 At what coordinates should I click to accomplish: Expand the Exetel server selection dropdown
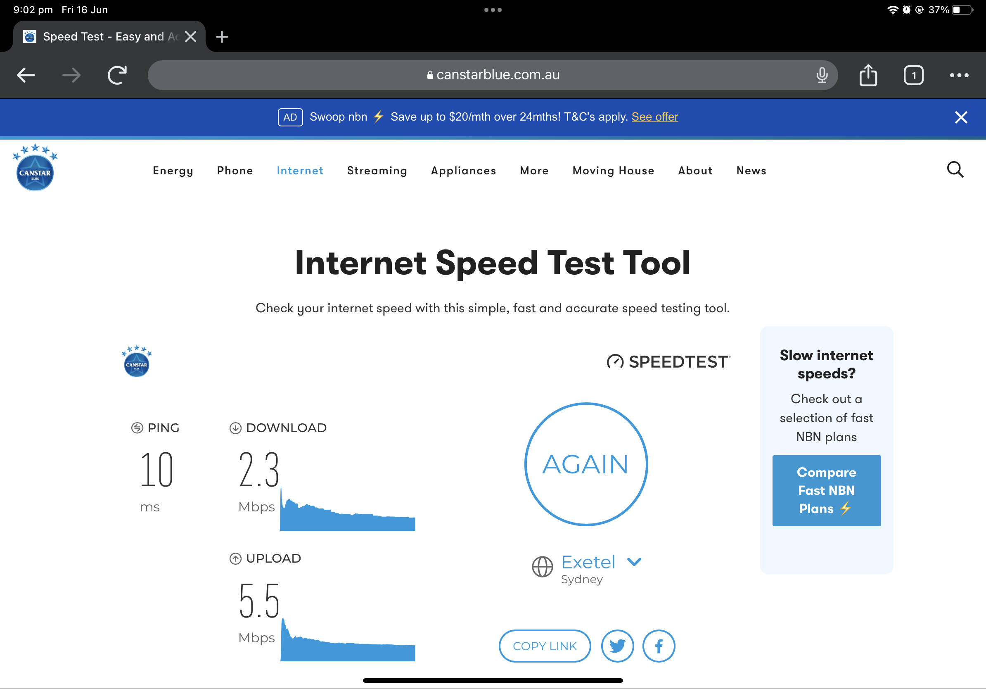coord(634,562)
